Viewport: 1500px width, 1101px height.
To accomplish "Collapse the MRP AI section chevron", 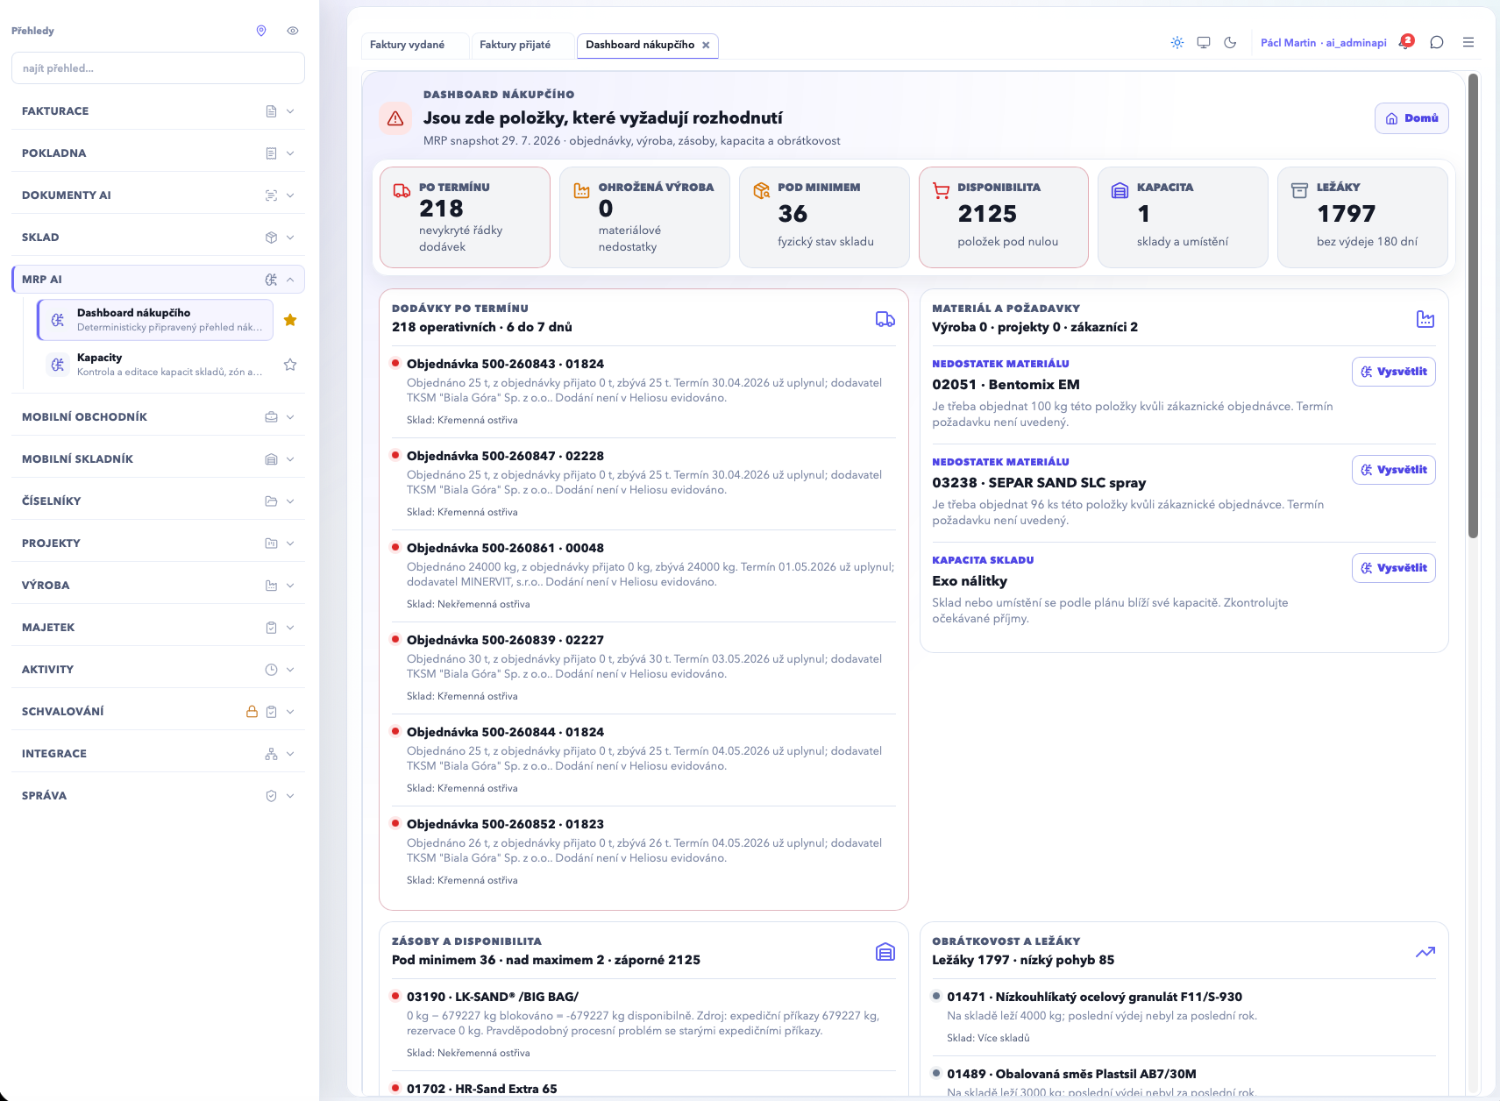I will 290,280.
